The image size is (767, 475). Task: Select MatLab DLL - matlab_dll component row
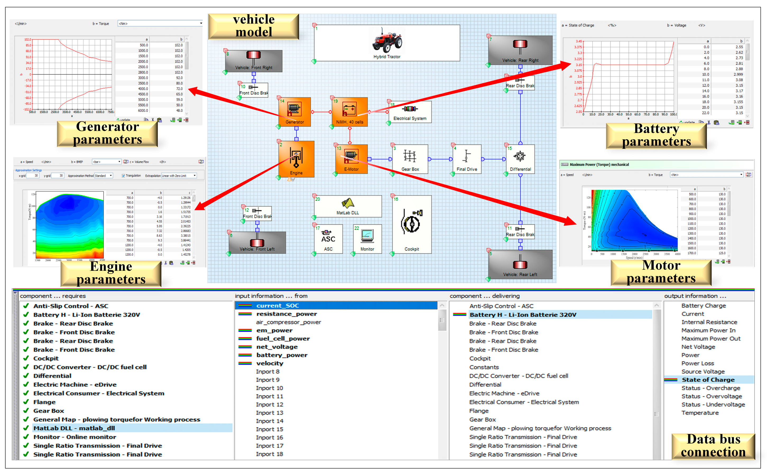[74, 428]
